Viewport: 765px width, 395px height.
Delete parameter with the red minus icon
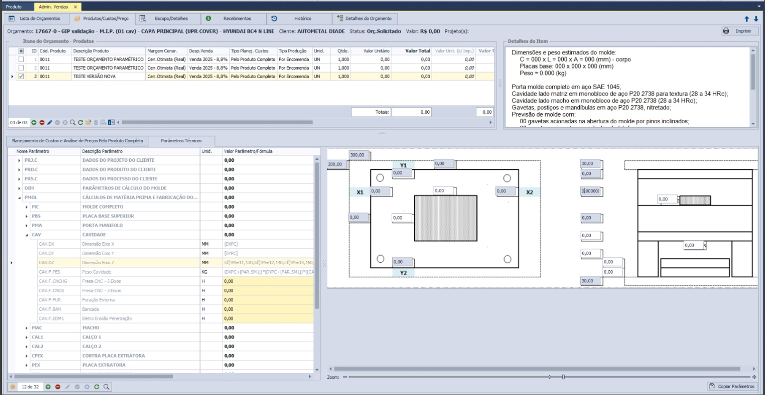(x=58, y=387)
